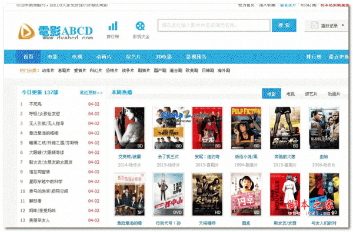Select the 喜剧片 category link
353x232 pixels.
tap(64, 70)
